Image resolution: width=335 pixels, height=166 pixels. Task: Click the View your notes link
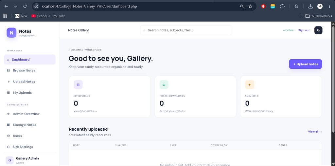tap(85, 111)
